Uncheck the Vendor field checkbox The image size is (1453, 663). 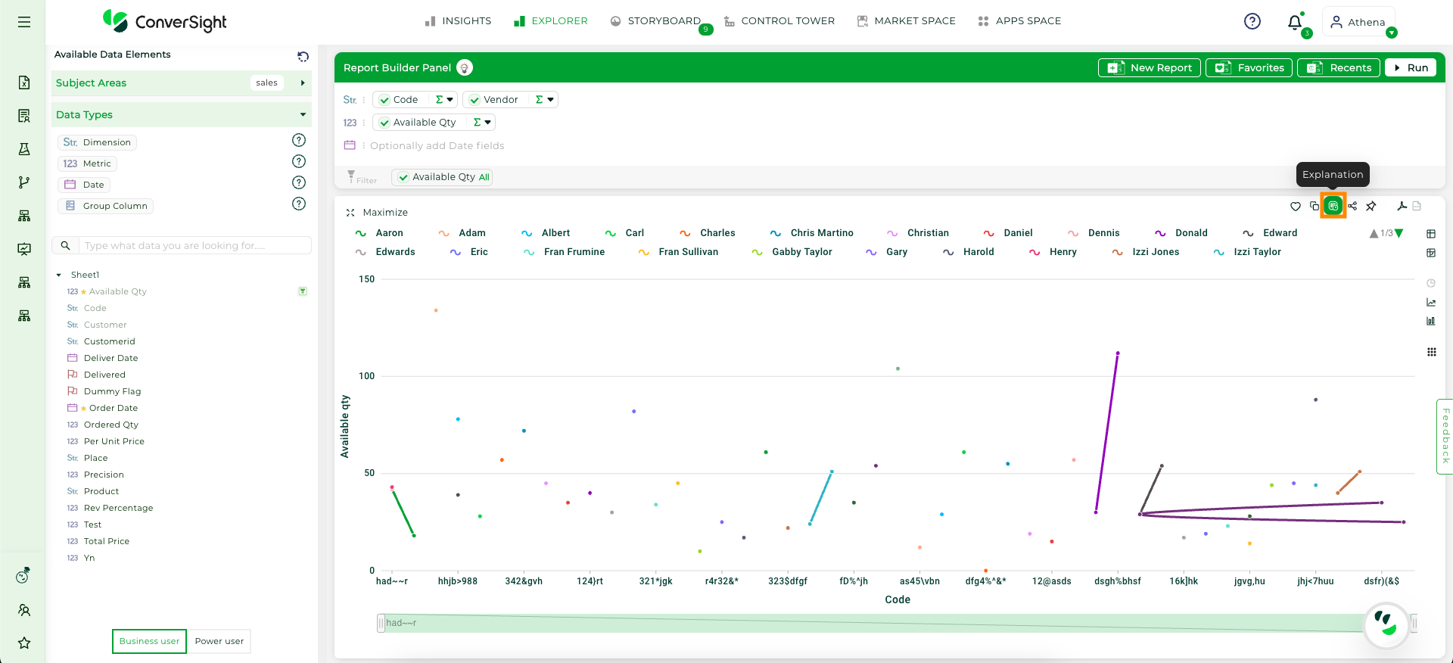pyautogui.click(x=474, y=100)
